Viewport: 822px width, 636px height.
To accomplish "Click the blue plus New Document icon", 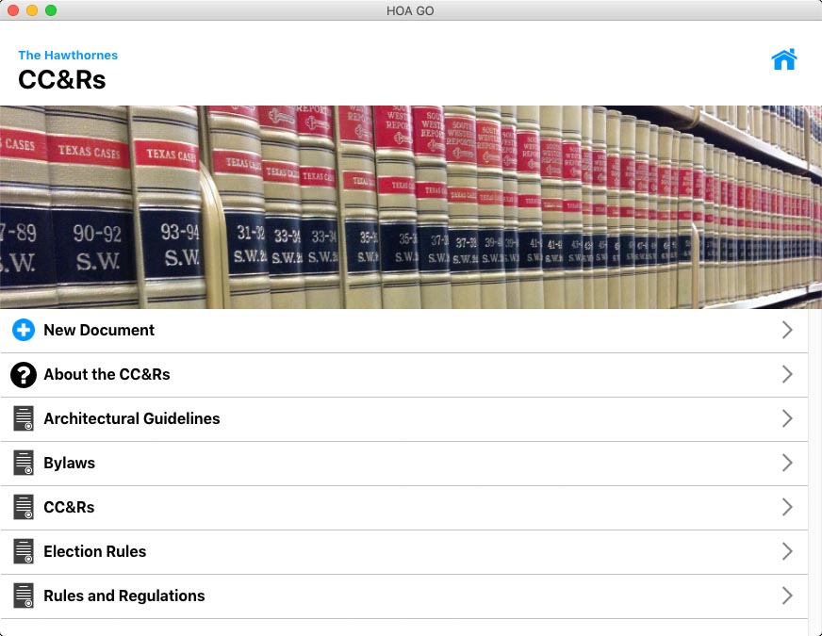I will pos(24,330).
